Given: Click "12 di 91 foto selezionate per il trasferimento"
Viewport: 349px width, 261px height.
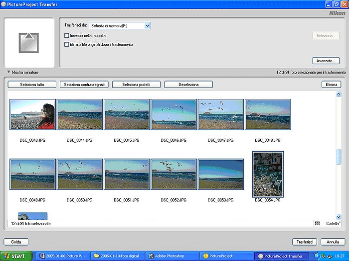Looking at the screenshot, I should [x=311, y=73].
